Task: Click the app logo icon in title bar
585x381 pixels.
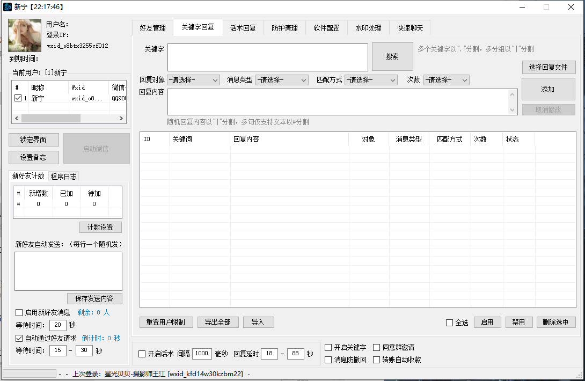Action: pyautogui.click(x=8, y=7)
